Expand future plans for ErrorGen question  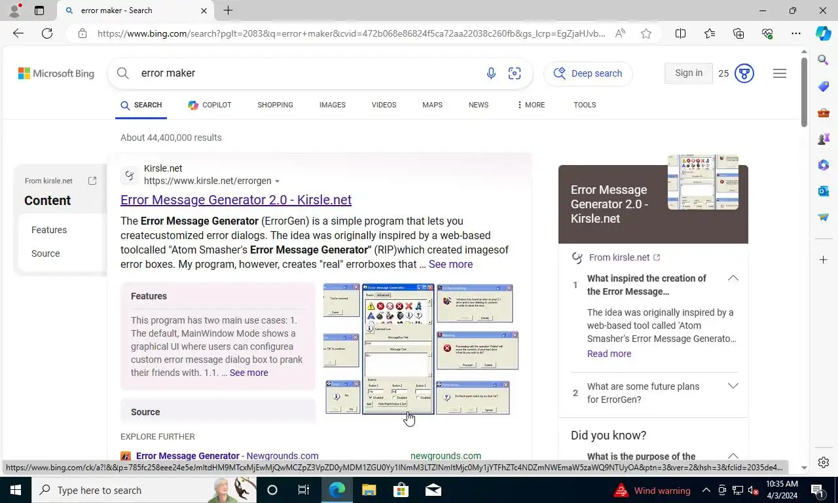tap(733, 386)
